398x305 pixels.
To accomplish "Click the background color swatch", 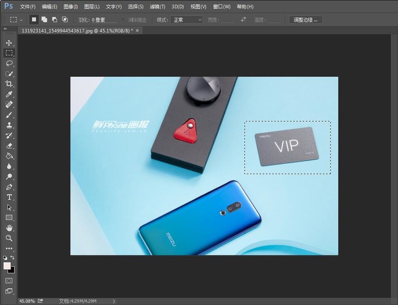I will [x=12, y=271].
